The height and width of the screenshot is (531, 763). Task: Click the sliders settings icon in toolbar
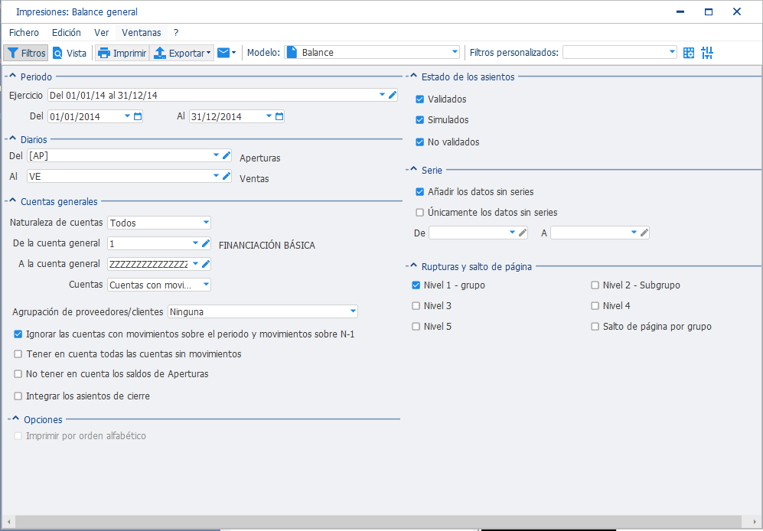[707, 53]
